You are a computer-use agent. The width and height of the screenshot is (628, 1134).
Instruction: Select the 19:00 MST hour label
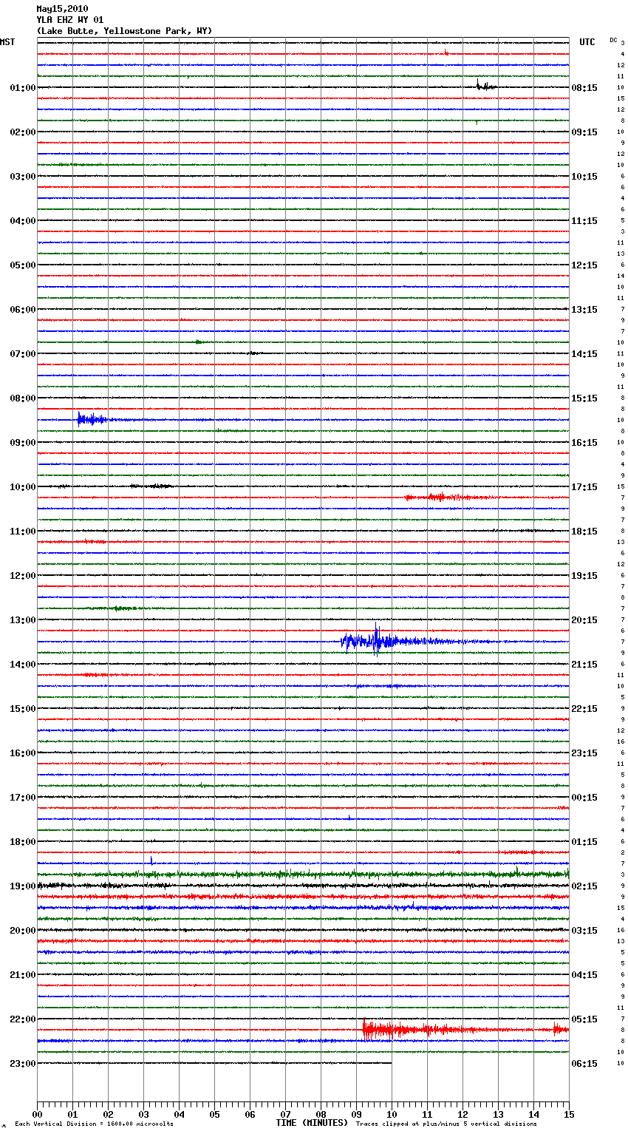pyautogui.click(x=23, y=886)
